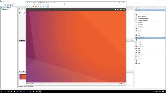Click Back arrow in Hyper-V Manager toolbar
The image size is (166, 93).
pyautogui.click(x=1, y=5)
